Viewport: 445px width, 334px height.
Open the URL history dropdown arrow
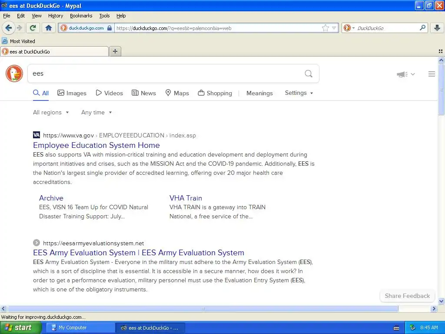tap(334, 28)
